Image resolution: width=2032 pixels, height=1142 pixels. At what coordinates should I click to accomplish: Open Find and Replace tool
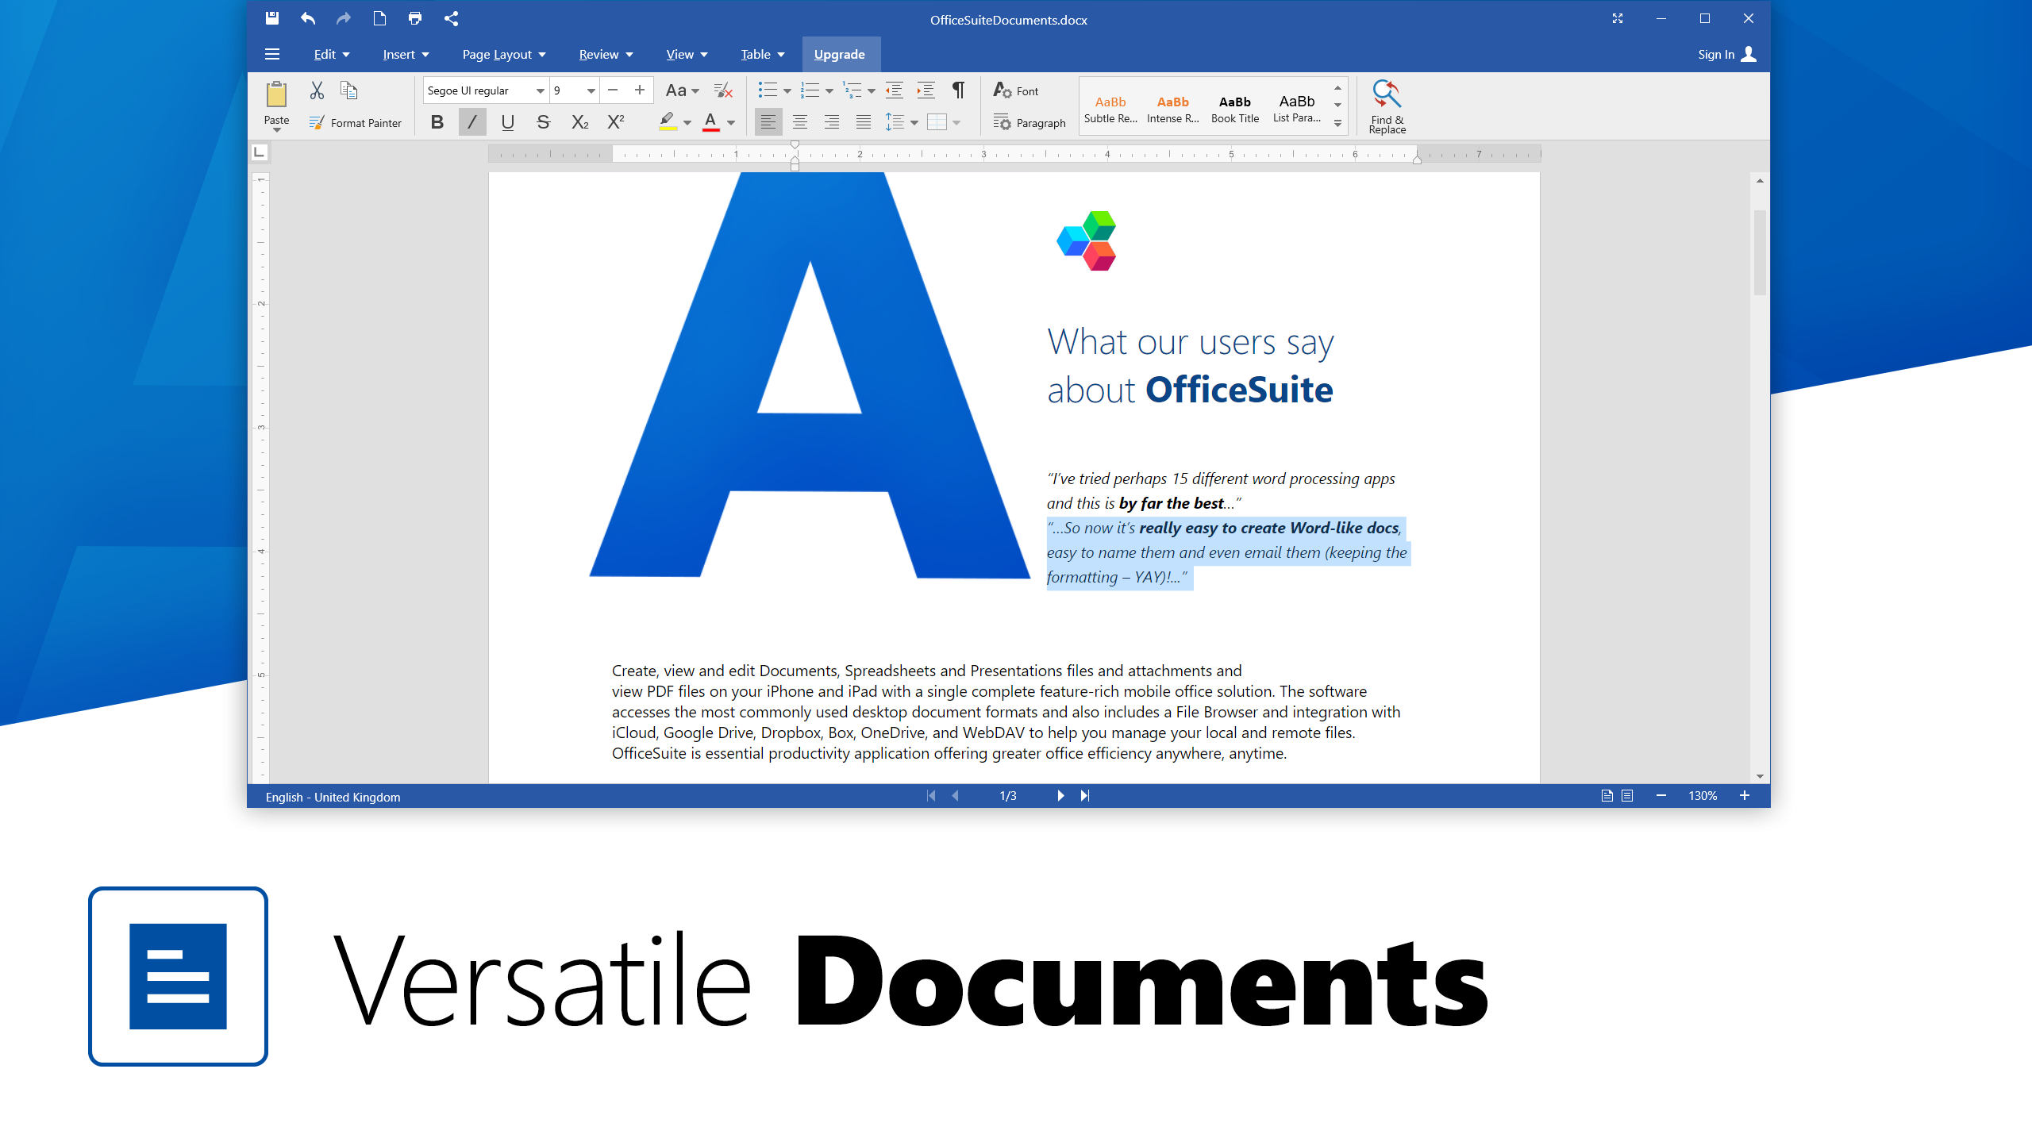click(1386, 103)
